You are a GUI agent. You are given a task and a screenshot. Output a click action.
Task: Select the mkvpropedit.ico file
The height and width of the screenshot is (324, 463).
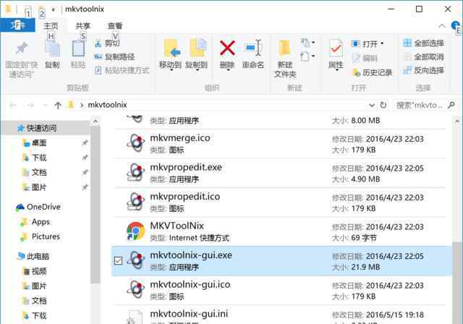[280, 202]
